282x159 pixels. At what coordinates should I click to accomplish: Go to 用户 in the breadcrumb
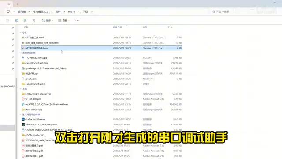tap(58, 11)
